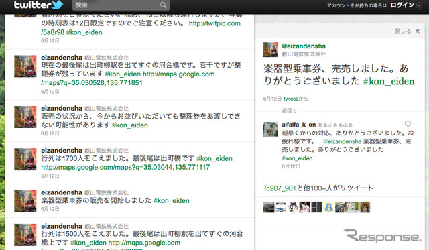The width and height of the screenshot is (429, 250).
Task: Open #kon_eiden in 行列は1500人 tweet
Action: (x=88, y=243)
